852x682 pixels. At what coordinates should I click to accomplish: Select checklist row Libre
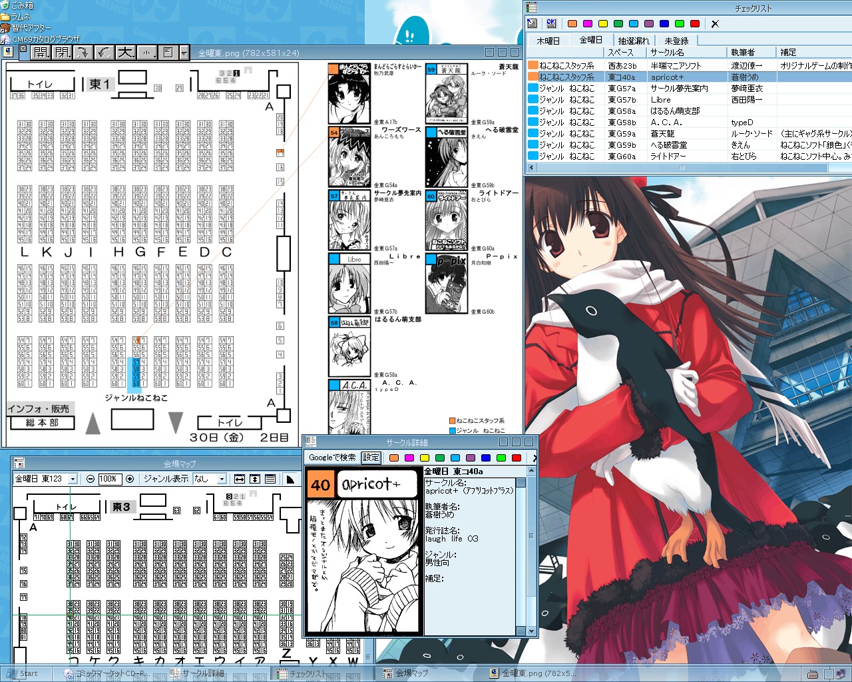(688, 100)
